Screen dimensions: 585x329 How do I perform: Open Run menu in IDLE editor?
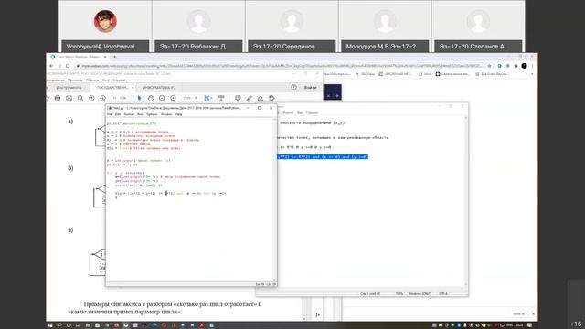pyautogui.click(x=140, y=114)
